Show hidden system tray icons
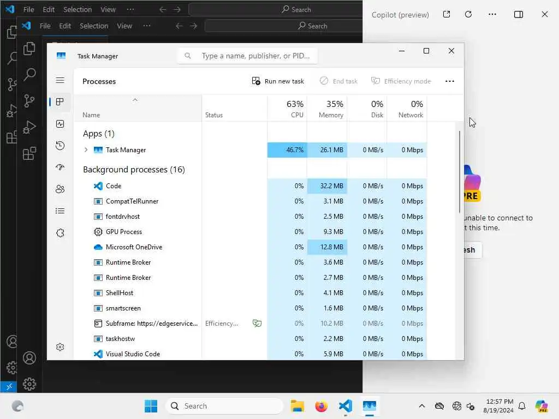Viewport: 559px width, 419px height. (x=422, y=406)
